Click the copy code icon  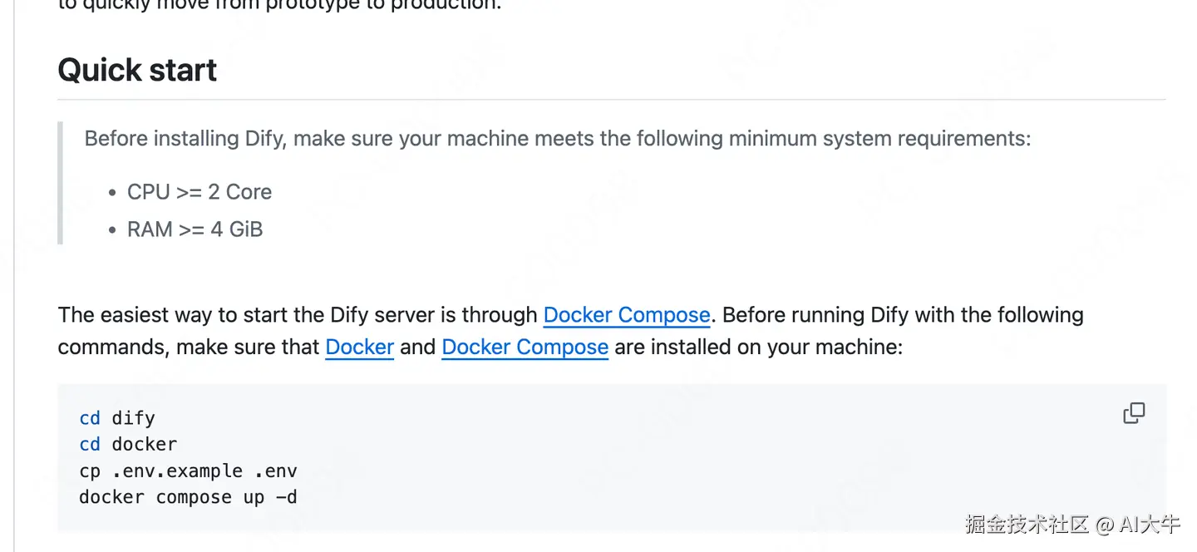click(x=1134, y=413)
